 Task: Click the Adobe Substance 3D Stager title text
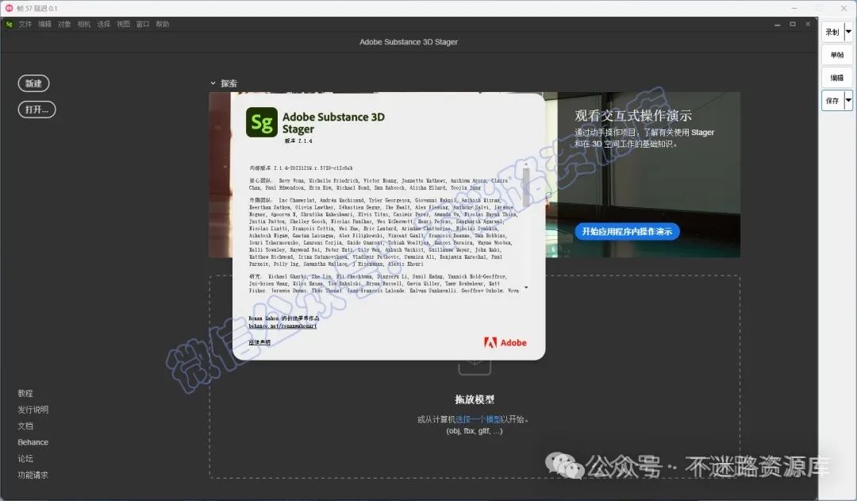(x=409, y=41)
